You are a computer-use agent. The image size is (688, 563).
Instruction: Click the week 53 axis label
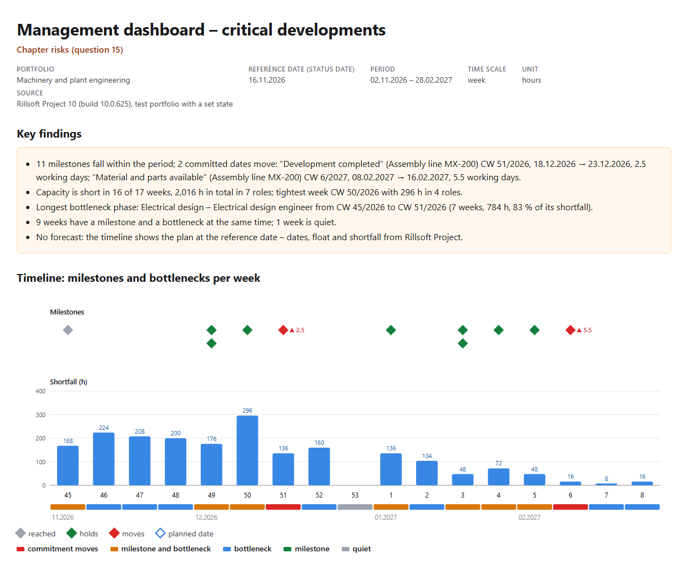pyautogui.click(x=355, y=495)
